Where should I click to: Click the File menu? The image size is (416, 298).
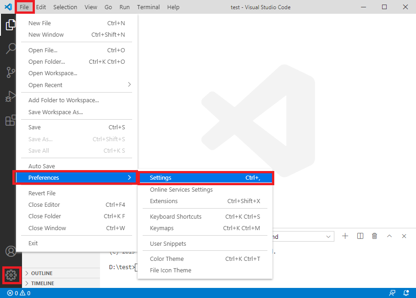pos(24,7)
